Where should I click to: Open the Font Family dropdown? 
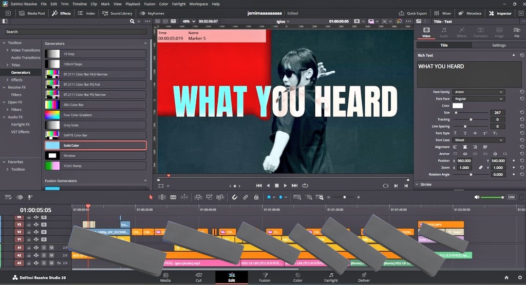[x=478, y=92]
